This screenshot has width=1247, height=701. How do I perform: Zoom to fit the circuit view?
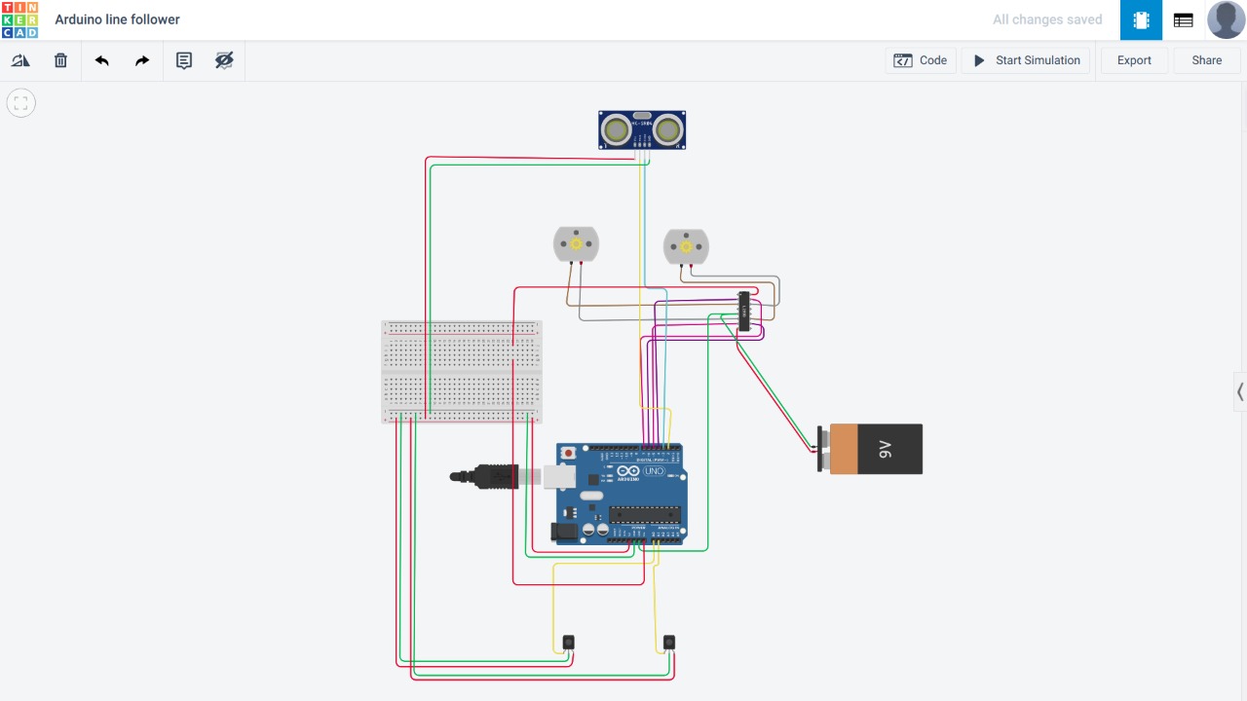21,102
